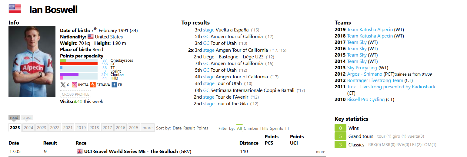Click the small US flag next to Nationality
Screen dimensions: 467x157
point(90,37)
